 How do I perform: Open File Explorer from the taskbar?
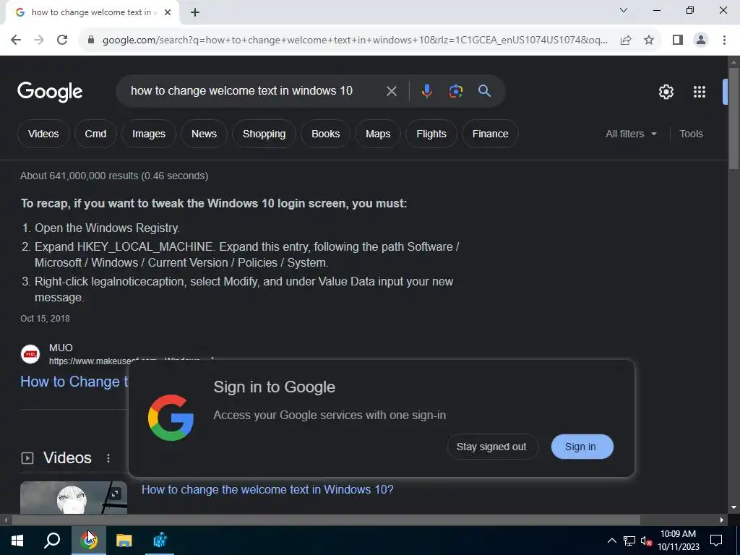124,540
